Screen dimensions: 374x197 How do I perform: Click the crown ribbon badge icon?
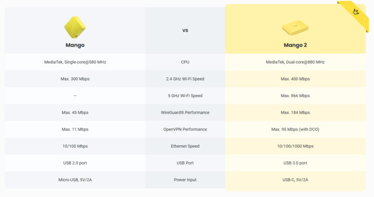[x=356, y=12]
